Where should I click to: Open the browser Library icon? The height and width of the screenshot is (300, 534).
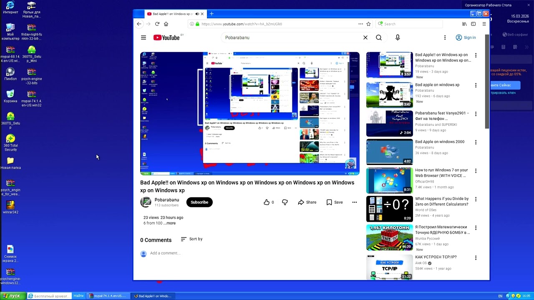pos(464,24)
